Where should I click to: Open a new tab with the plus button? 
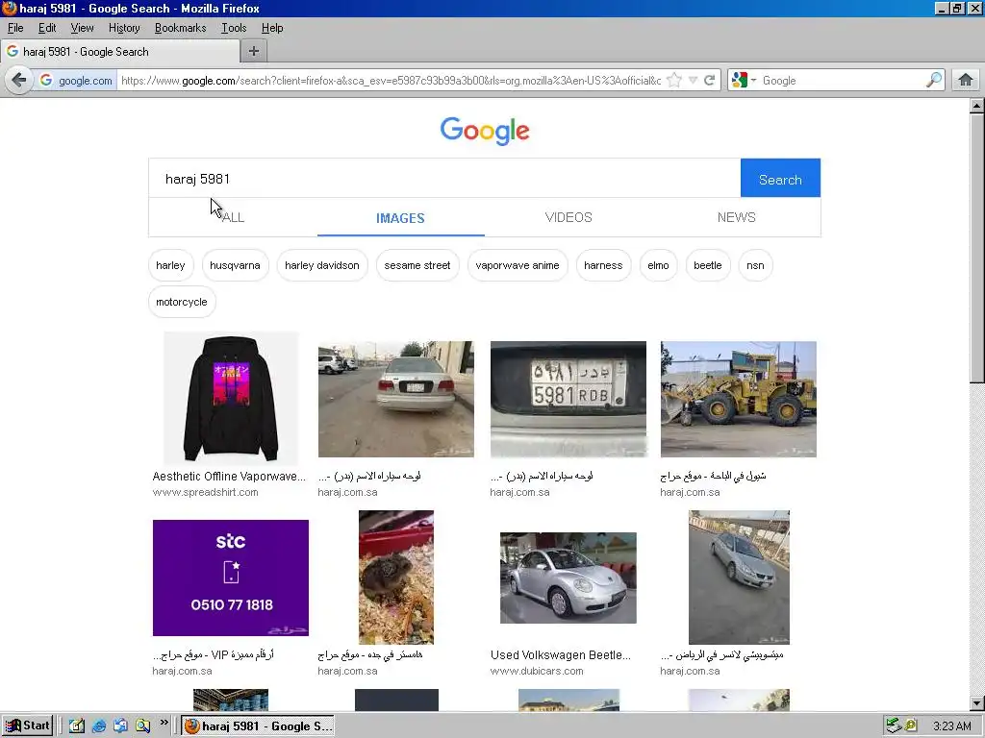click(254, 52)
